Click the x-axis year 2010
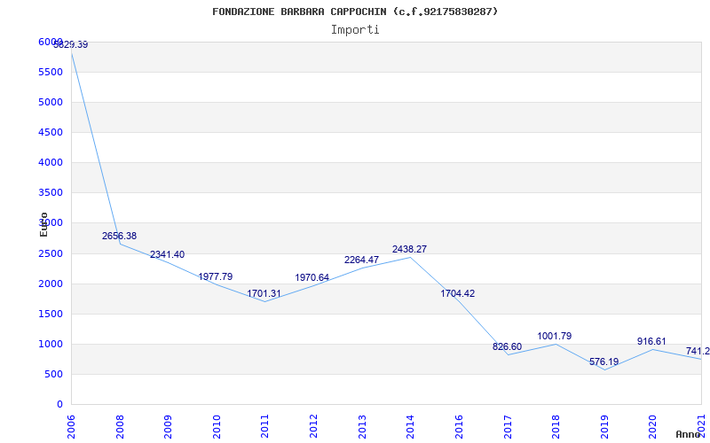This screenshot has height=443, width=710. click(x=217, y=426)
